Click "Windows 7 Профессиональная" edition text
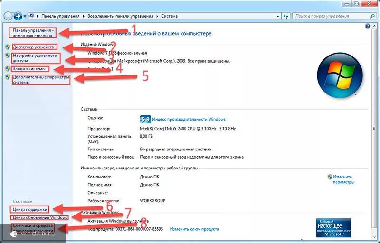This screenshot has width=380, height=243. tap(117, 53)
